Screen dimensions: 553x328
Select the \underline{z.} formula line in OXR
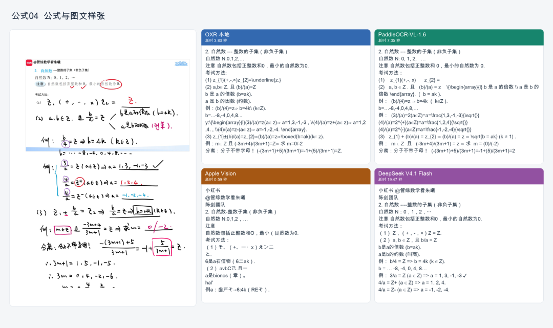[243, 80]
